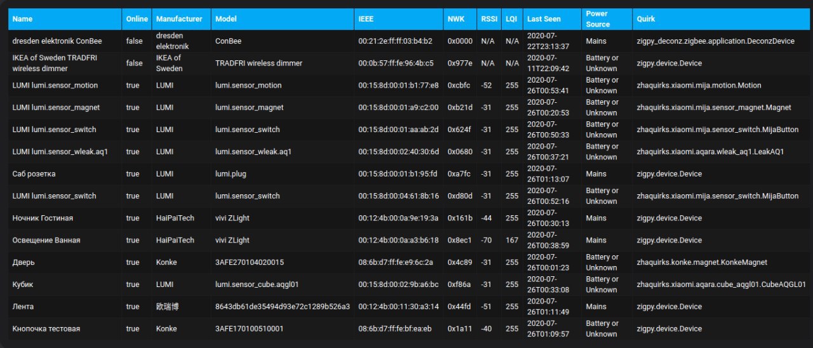Viewport: 813px width, 348px height.
Task: Select the Дверь device row
Action: tap(408, 262)
